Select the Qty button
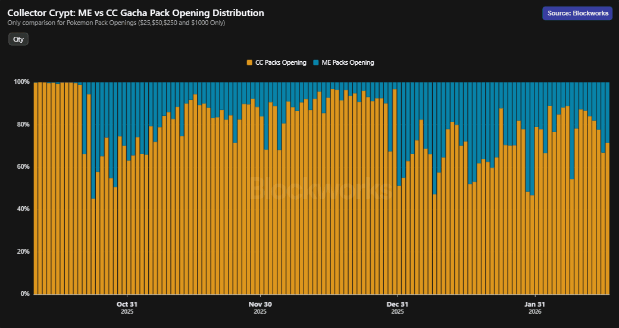The height and width of the screenshot is (328, 619). coord(18,39)
